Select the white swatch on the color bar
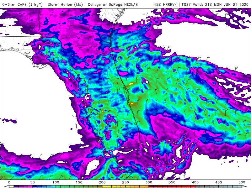 pos(12,186)
